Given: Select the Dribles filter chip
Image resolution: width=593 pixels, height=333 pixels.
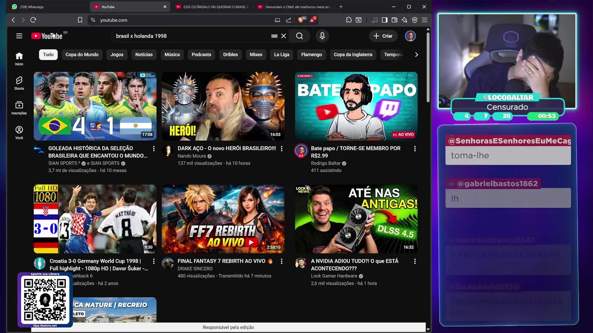Looking at the screenshot, I should [x=230, y=55].
